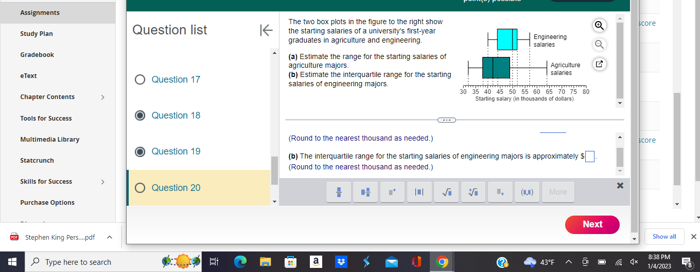This screenshot has width=700, height=272.
Task: Open Microsoft Store from taskbar
Action: click(x=291, y=262)
